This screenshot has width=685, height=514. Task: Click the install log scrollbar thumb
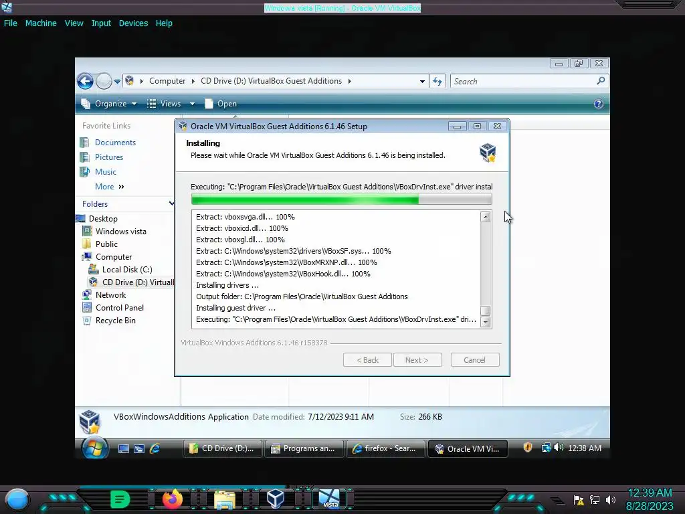click(486, 311)
